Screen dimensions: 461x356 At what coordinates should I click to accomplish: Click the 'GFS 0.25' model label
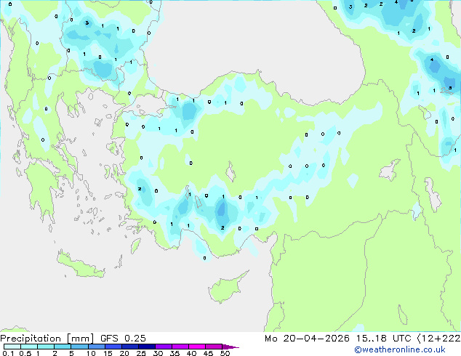(123, 339)
